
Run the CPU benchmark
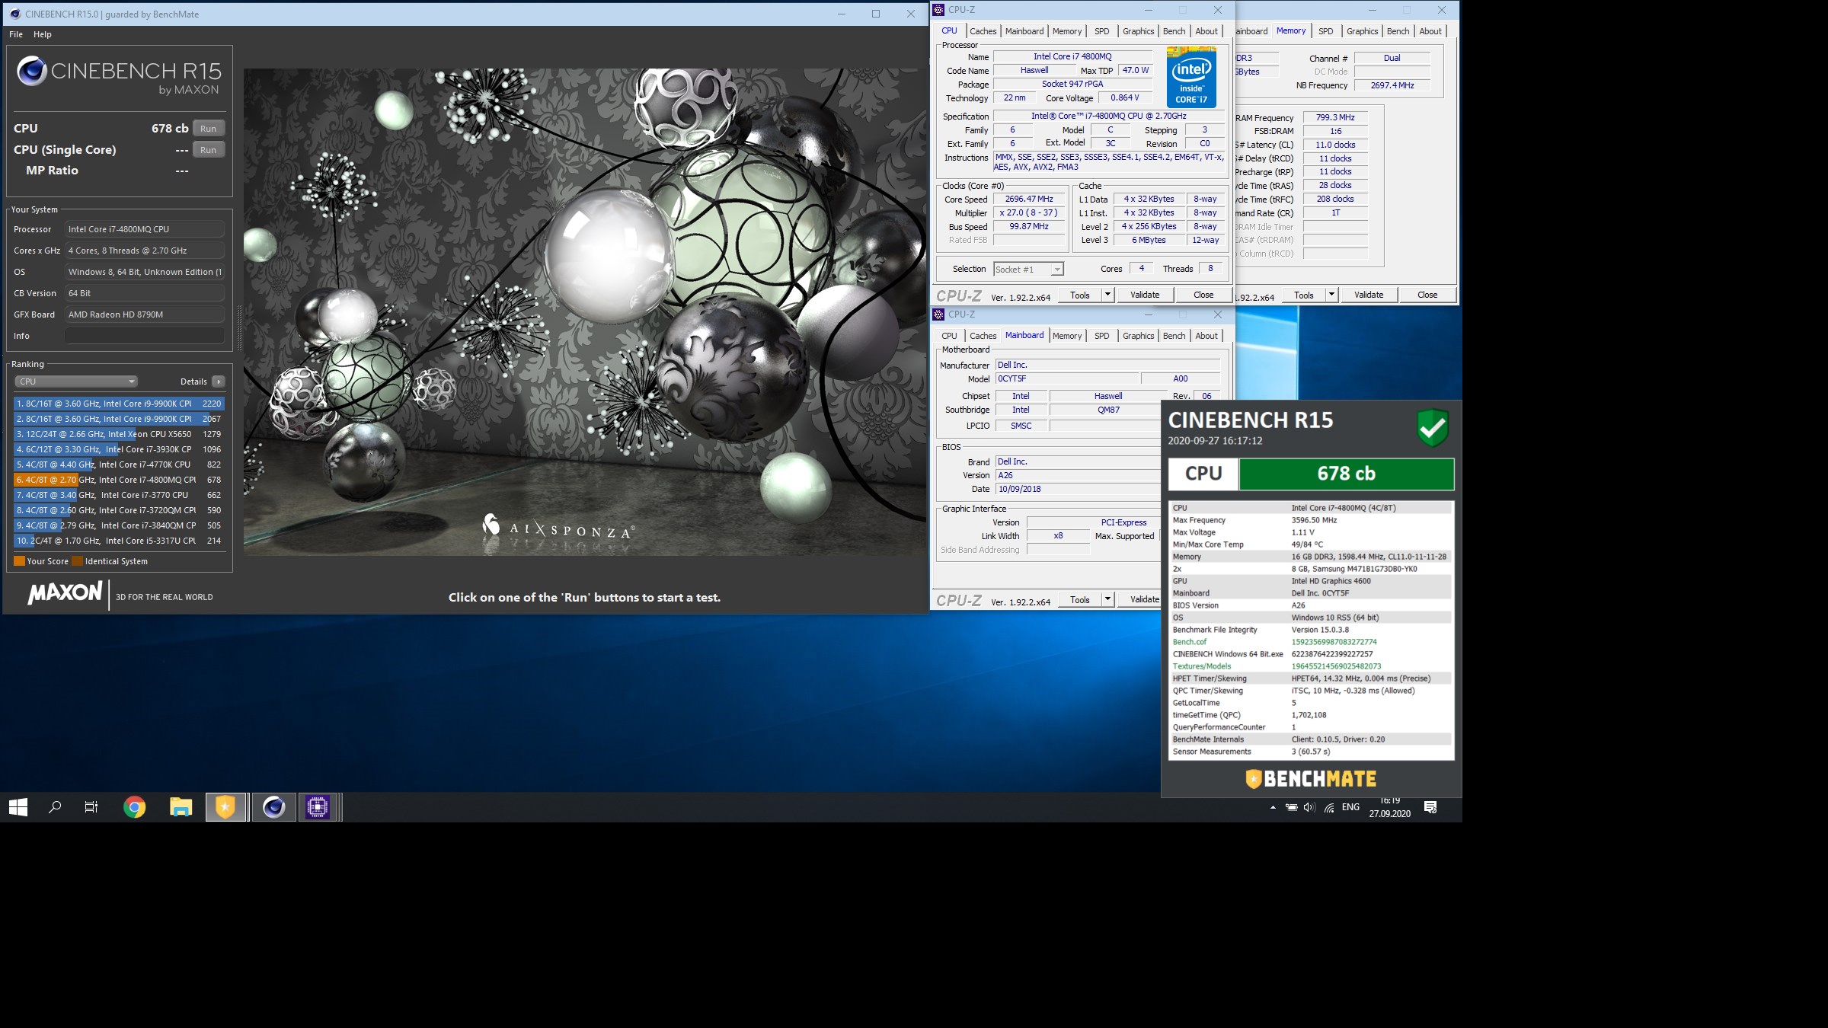click(209, 129)
